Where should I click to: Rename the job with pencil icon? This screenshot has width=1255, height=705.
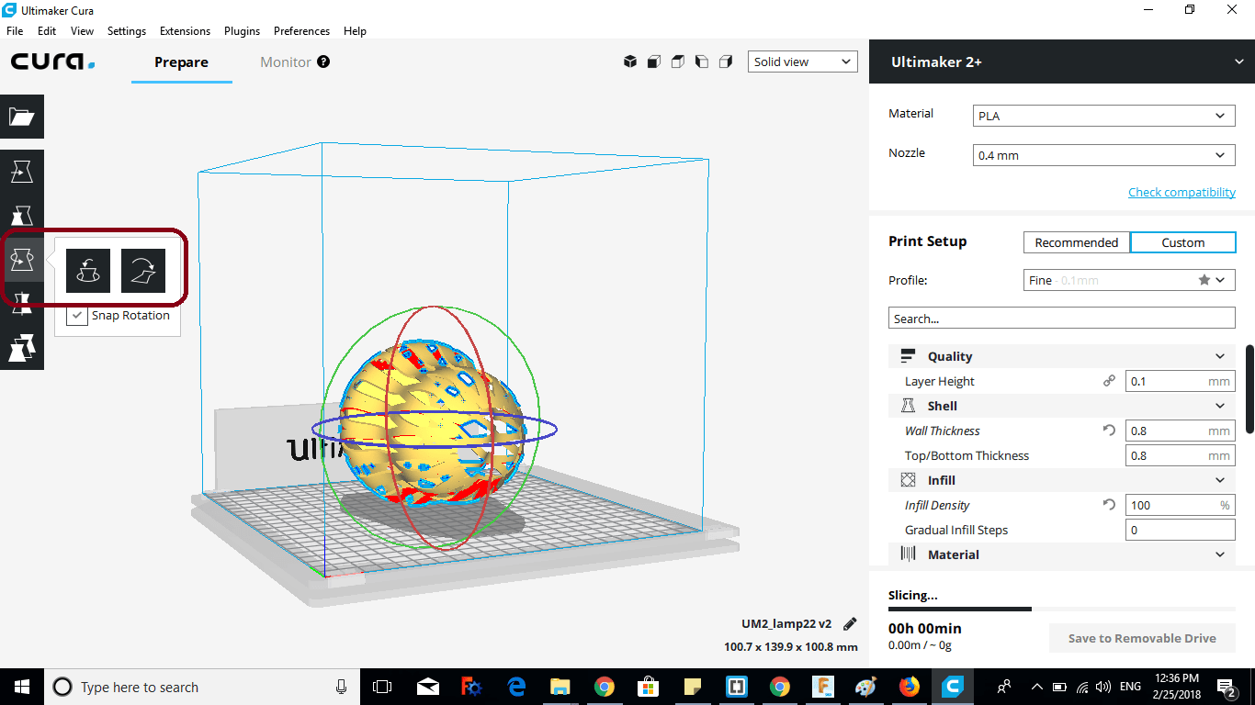(x=850, y=623)
